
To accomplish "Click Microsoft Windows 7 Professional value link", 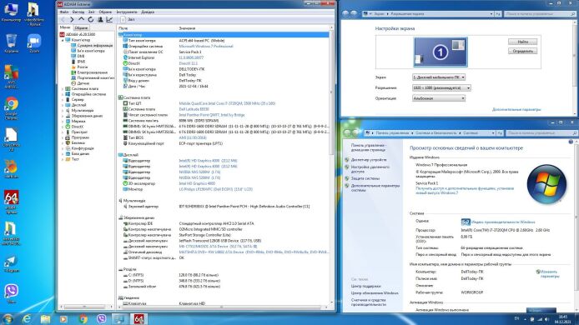I will [x=206, y=46].
